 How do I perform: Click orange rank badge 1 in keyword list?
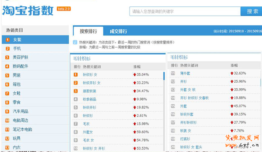pyautogui.click(x=76, y=75)
